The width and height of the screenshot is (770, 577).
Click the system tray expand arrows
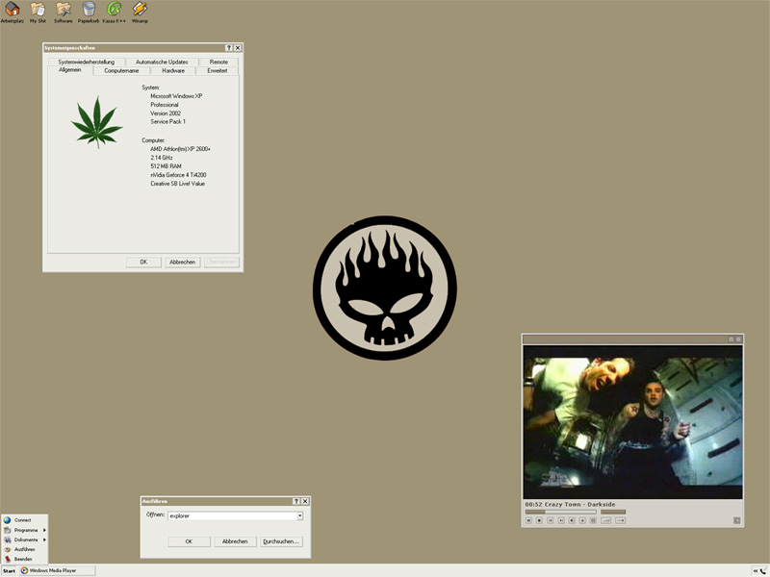point(756,571)
